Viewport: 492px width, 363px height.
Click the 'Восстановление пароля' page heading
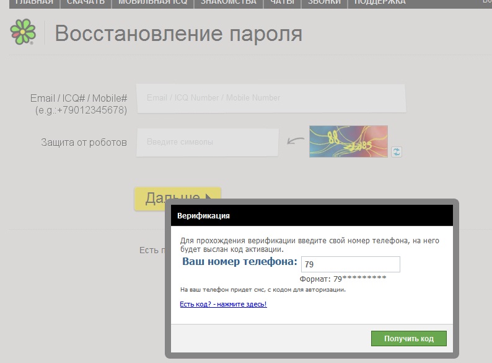(178, 33)
